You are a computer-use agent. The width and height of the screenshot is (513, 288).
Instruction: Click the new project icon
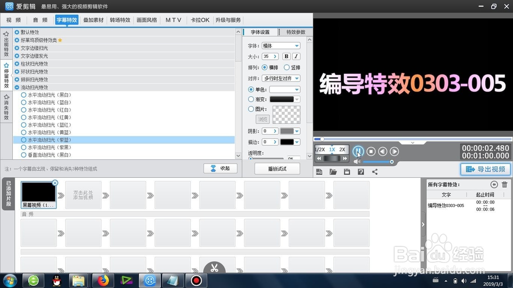click(319, 172)
